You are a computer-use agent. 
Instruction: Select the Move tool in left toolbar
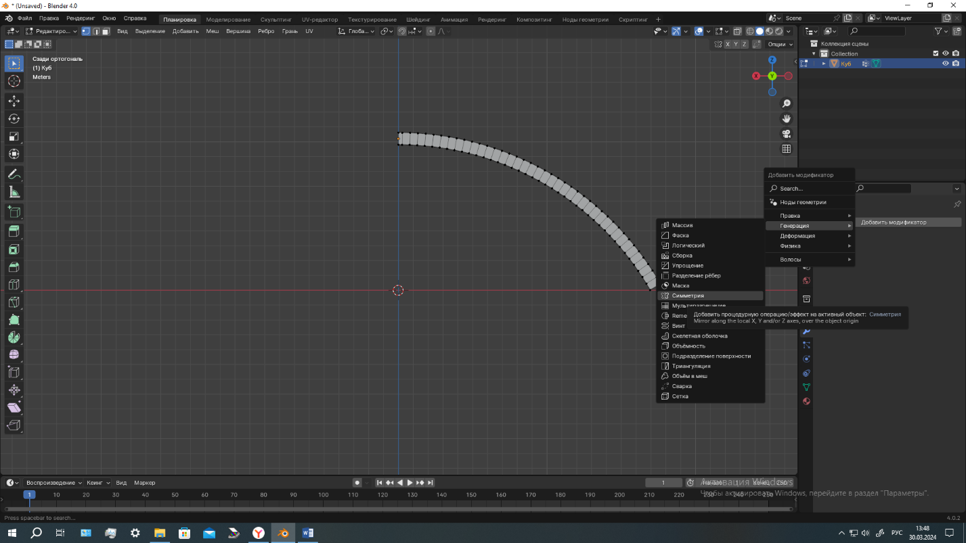click(x=14, y=101)
